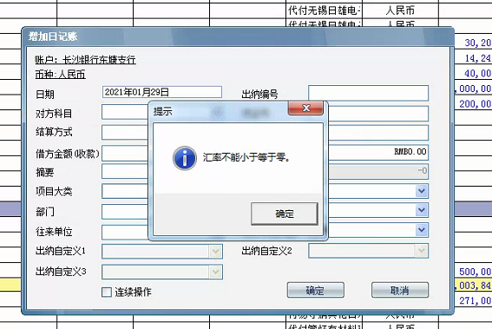
Task: Focus the 出纳编号 input field
Action: click(369, 93)
